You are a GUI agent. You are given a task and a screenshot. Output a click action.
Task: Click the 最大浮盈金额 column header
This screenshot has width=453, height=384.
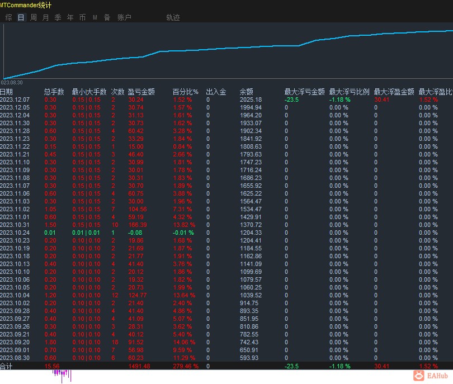pyautogui.click(x=394, y=92)
